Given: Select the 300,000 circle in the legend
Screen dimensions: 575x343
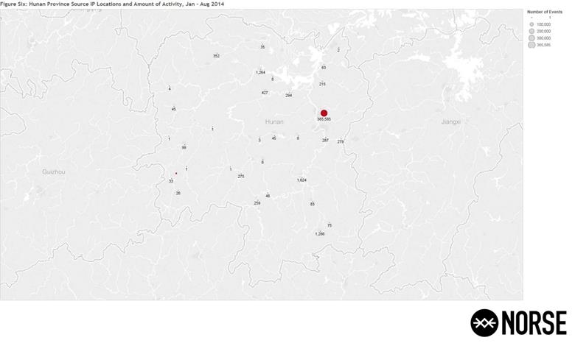Looking at the screenshot, I should pos(532,38).
